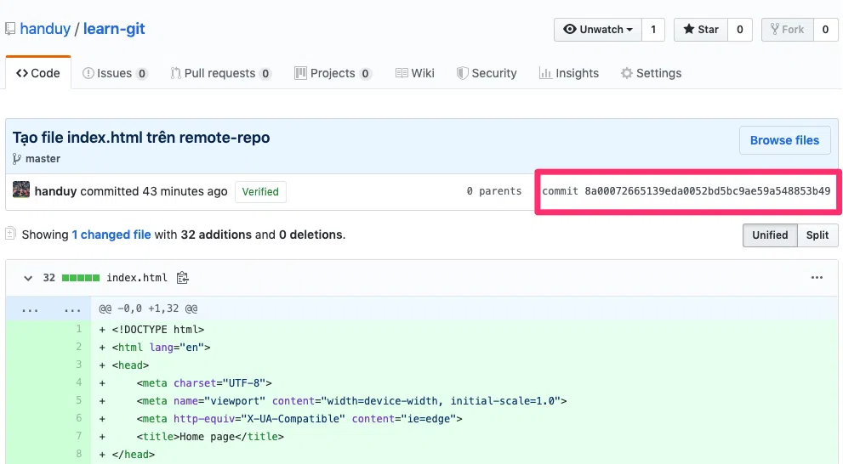Click the Insights graph icon
Viewport: 843px width, 464px height.
click(x=545, y=73)
